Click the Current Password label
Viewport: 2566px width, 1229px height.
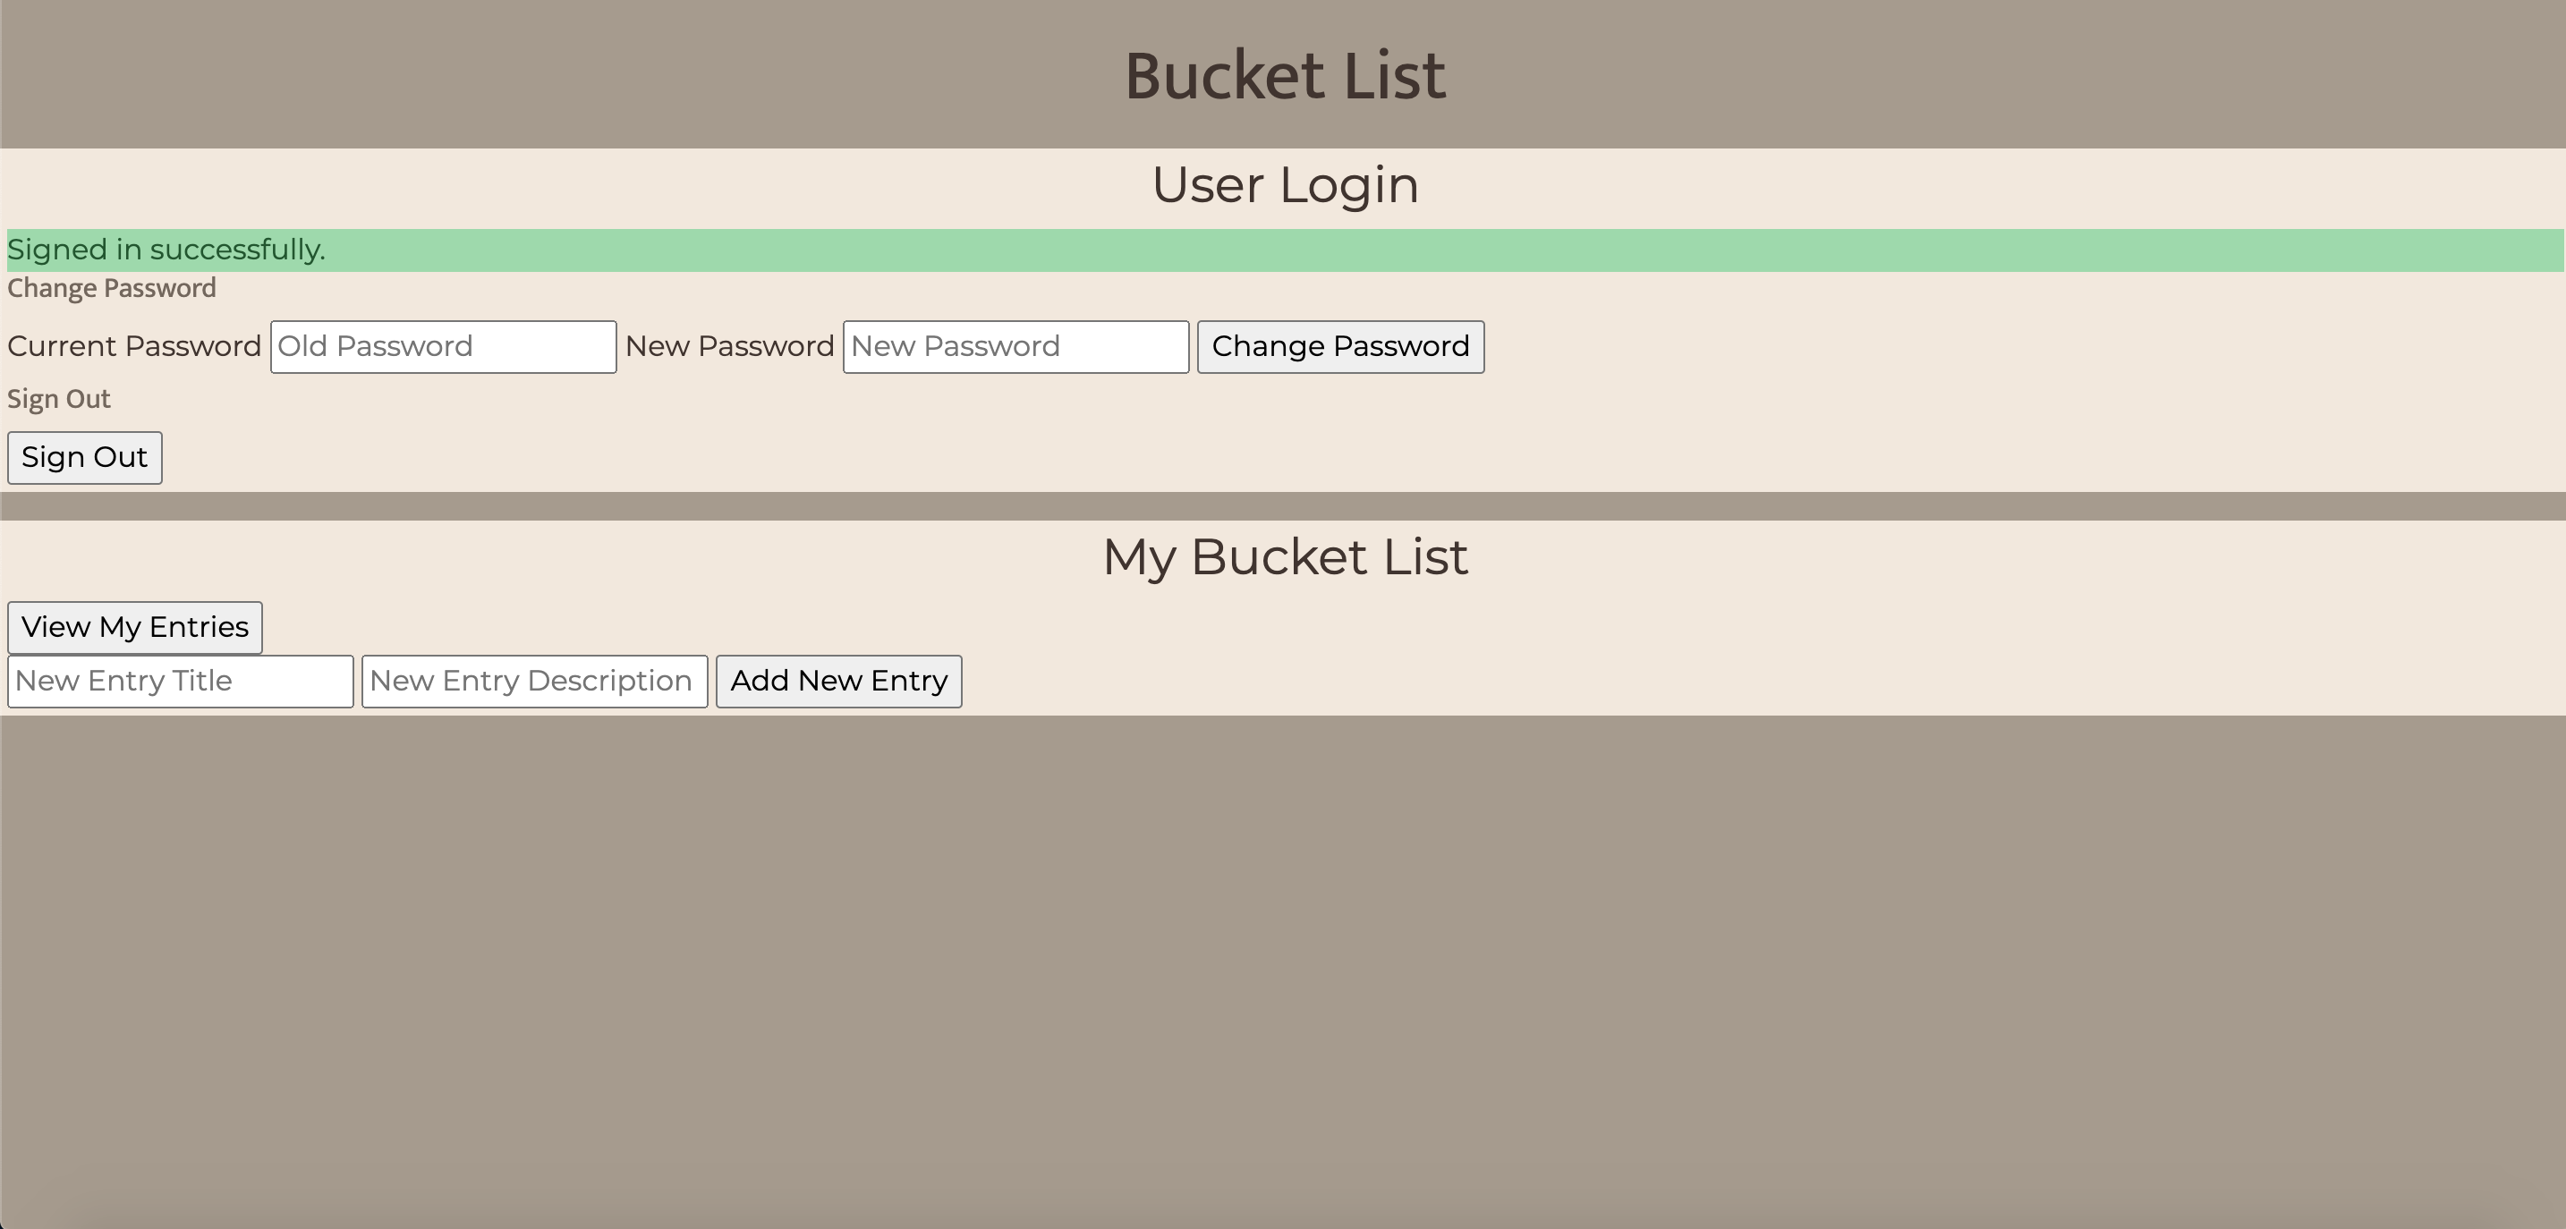[133, 346]
